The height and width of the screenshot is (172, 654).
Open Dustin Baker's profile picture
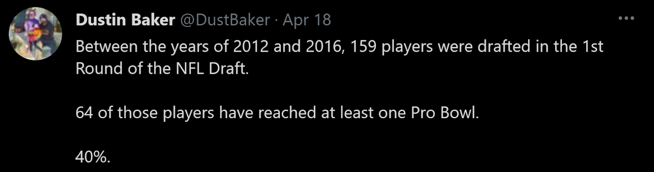(x=36, y=34)
